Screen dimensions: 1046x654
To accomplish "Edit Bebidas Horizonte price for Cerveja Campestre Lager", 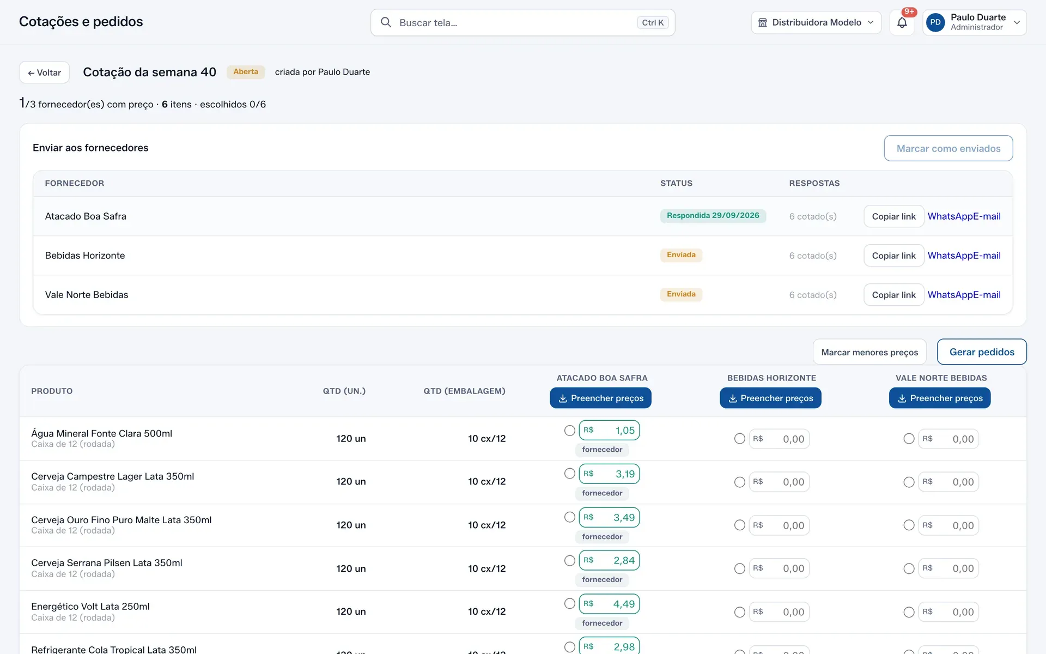I will tap(779, 482).
